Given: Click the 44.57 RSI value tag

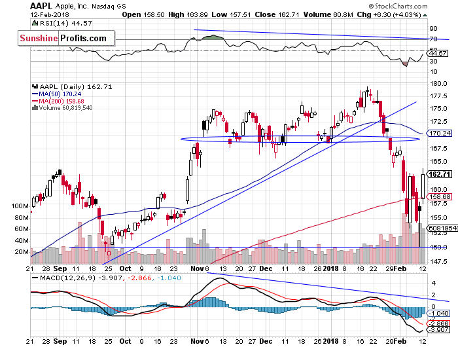Looking at the screenshot, I should (437, 54).
